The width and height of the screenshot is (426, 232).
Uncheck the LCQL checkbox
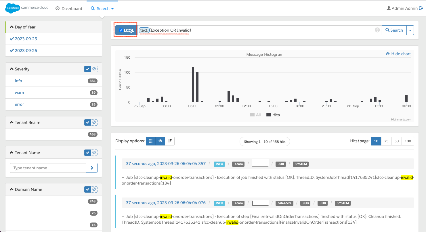pos(121,30)
